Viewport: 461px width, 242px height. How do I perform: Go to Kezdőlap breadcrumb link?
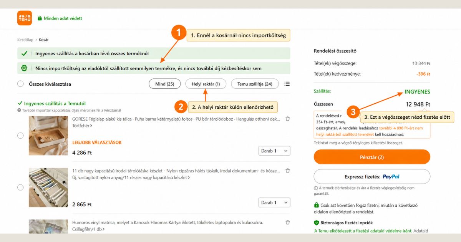pyautogui.click(x=25, y=40)
